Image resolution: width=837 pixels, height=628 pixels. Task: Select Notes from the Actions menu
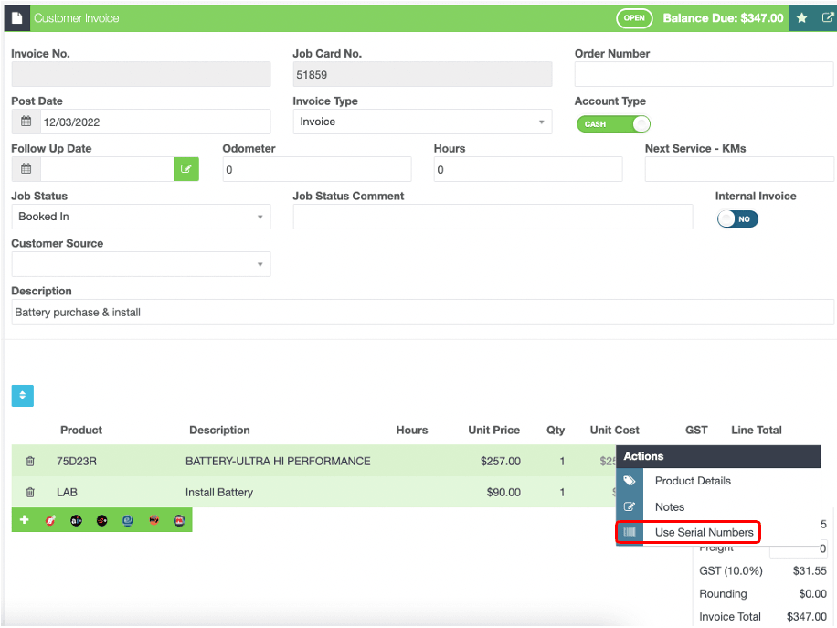point(670,506)
